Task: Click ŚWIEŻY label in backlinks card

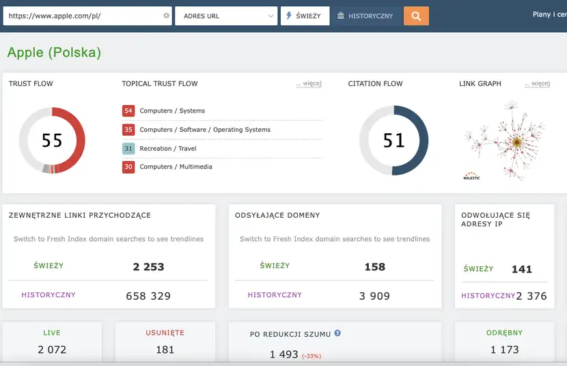Action: click(49, 266)
